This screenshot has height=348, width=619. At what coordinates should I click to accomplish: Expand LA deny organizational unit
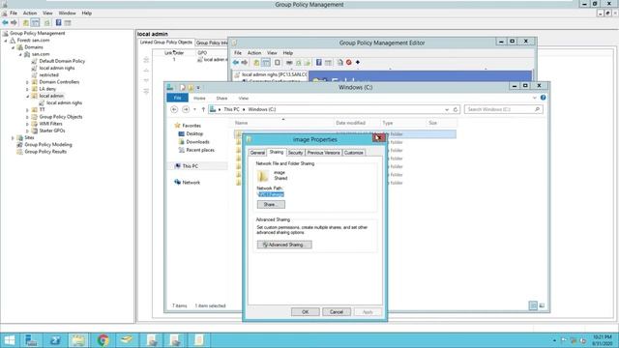(x=27, y=89)
